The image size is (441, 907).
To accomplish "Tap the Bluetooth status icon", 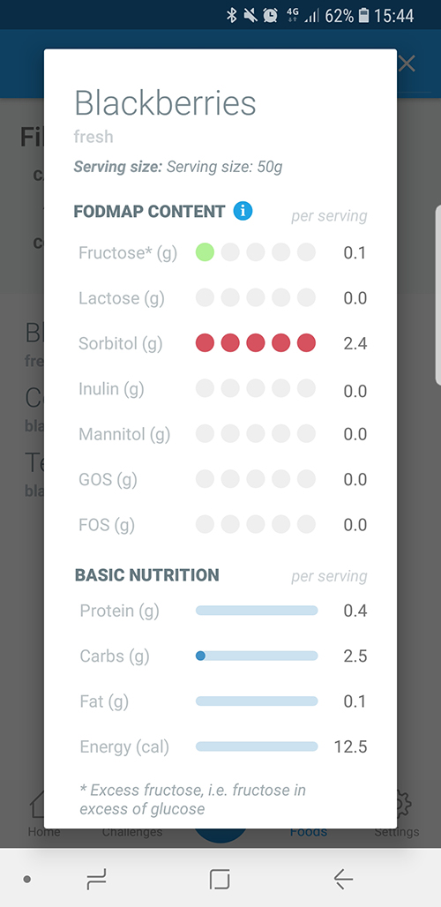I will coord(232,16).
